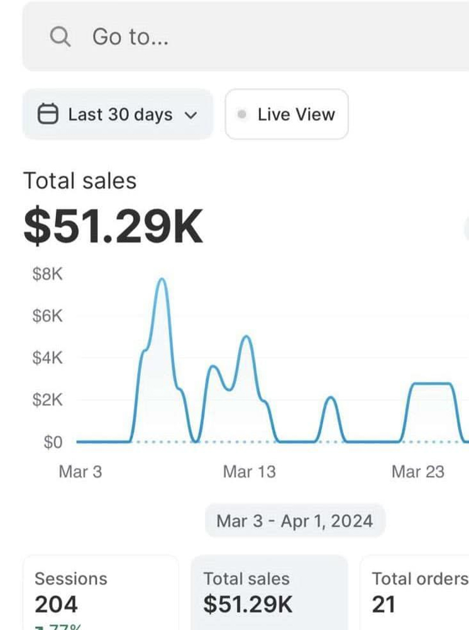Focus the 'Go to...' search field
469x630 pixels.
pyautogui.click(x=251, y=37)
